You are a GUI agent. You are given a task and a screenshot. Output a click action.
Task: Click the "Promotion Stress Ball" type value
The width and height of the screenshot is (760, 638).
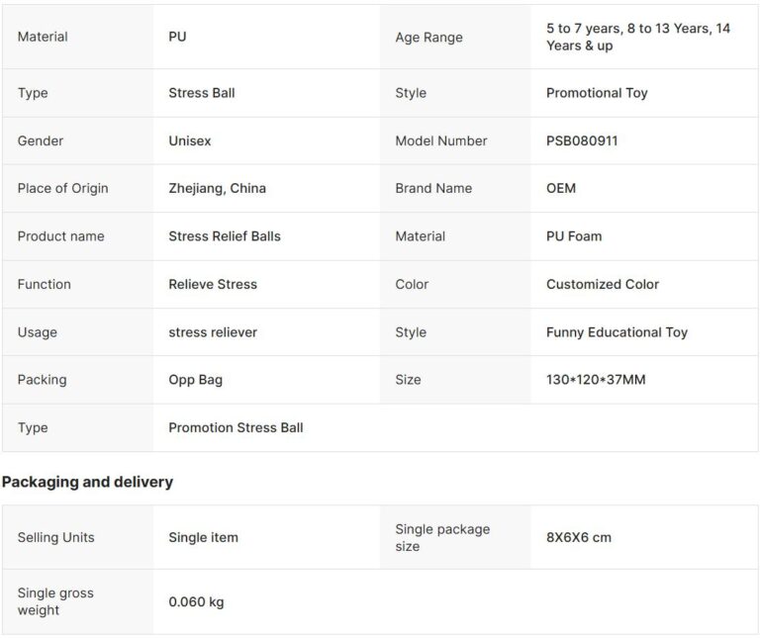coord(236,427)
